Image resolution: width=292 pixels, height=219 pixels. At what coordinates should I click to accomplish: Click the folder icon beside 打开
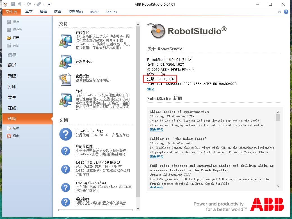point(9,38)
